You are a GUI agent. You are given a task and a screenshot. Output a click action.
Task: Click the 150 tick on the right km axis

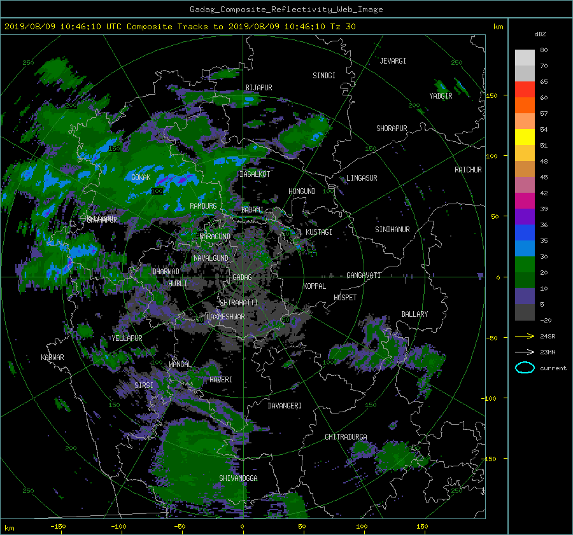click(492, 95)
